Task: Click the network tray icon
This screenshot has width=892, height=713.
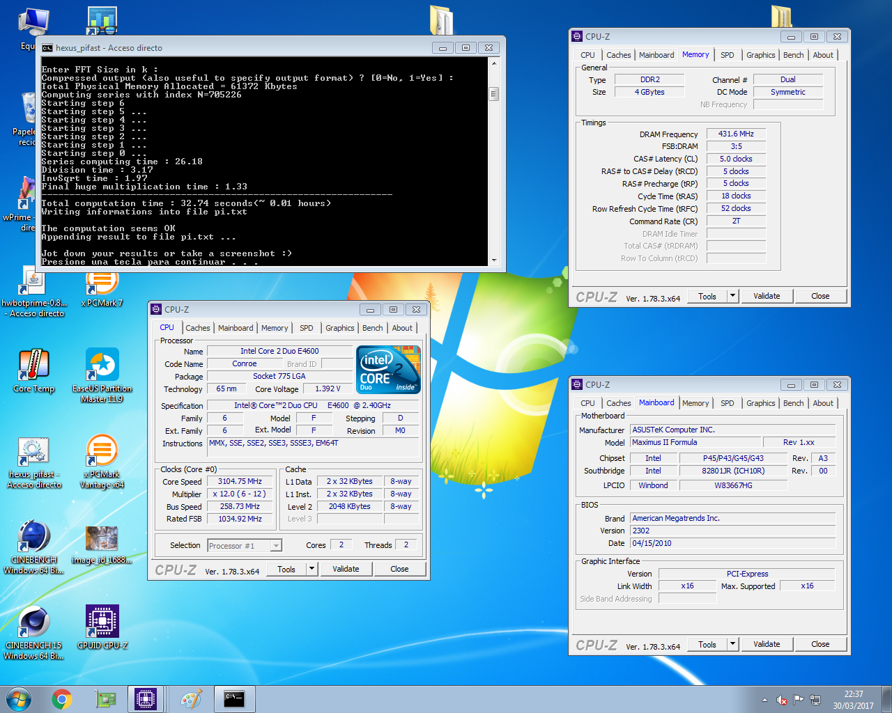Action: [815, 700]
